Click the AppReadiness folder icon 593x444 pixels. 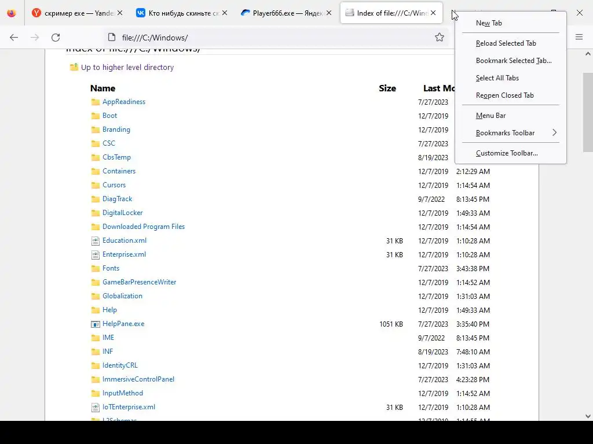[x=96, y=102]
